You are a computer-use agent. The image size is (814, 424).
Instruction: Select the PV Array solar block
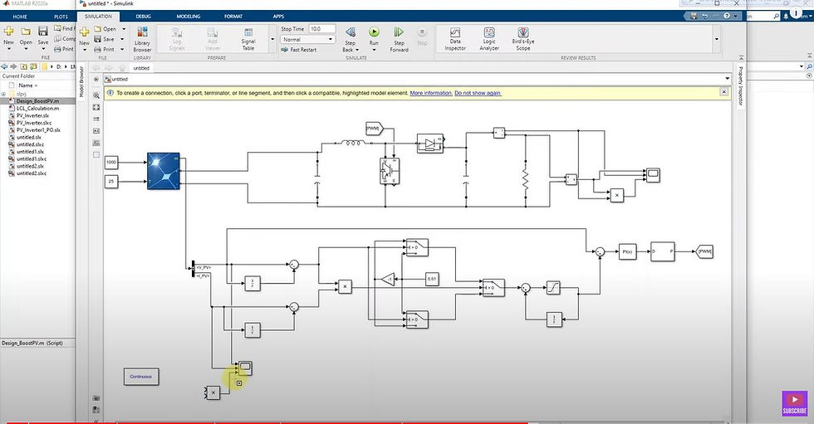tap(164, 171)
